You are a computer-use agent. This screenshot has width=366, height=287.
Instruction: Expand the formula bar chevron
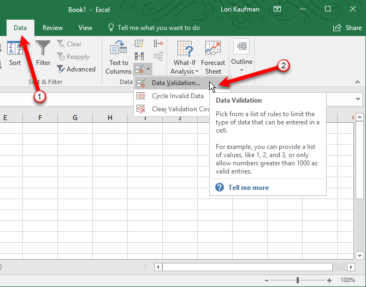[x=358, y=99]
